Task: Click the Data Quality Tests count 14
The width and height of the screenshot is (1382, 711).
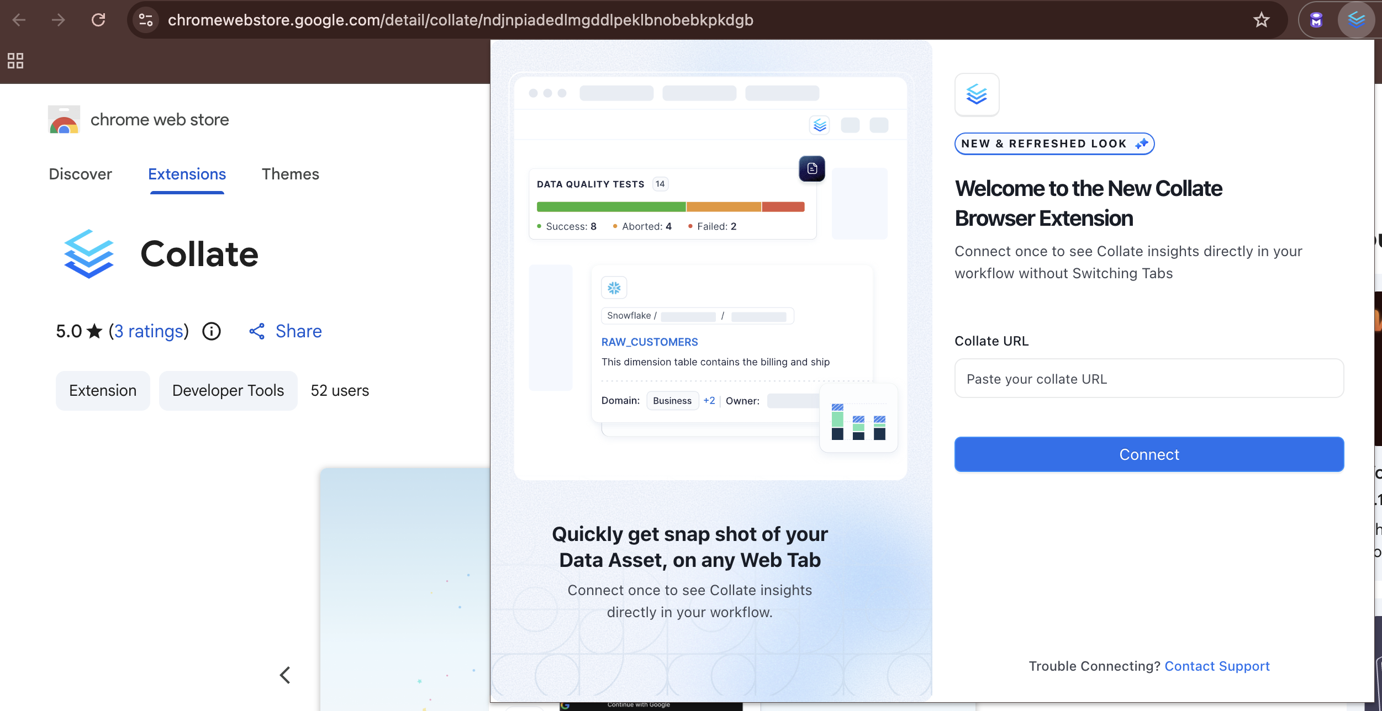Action: [x=660, y=184]
